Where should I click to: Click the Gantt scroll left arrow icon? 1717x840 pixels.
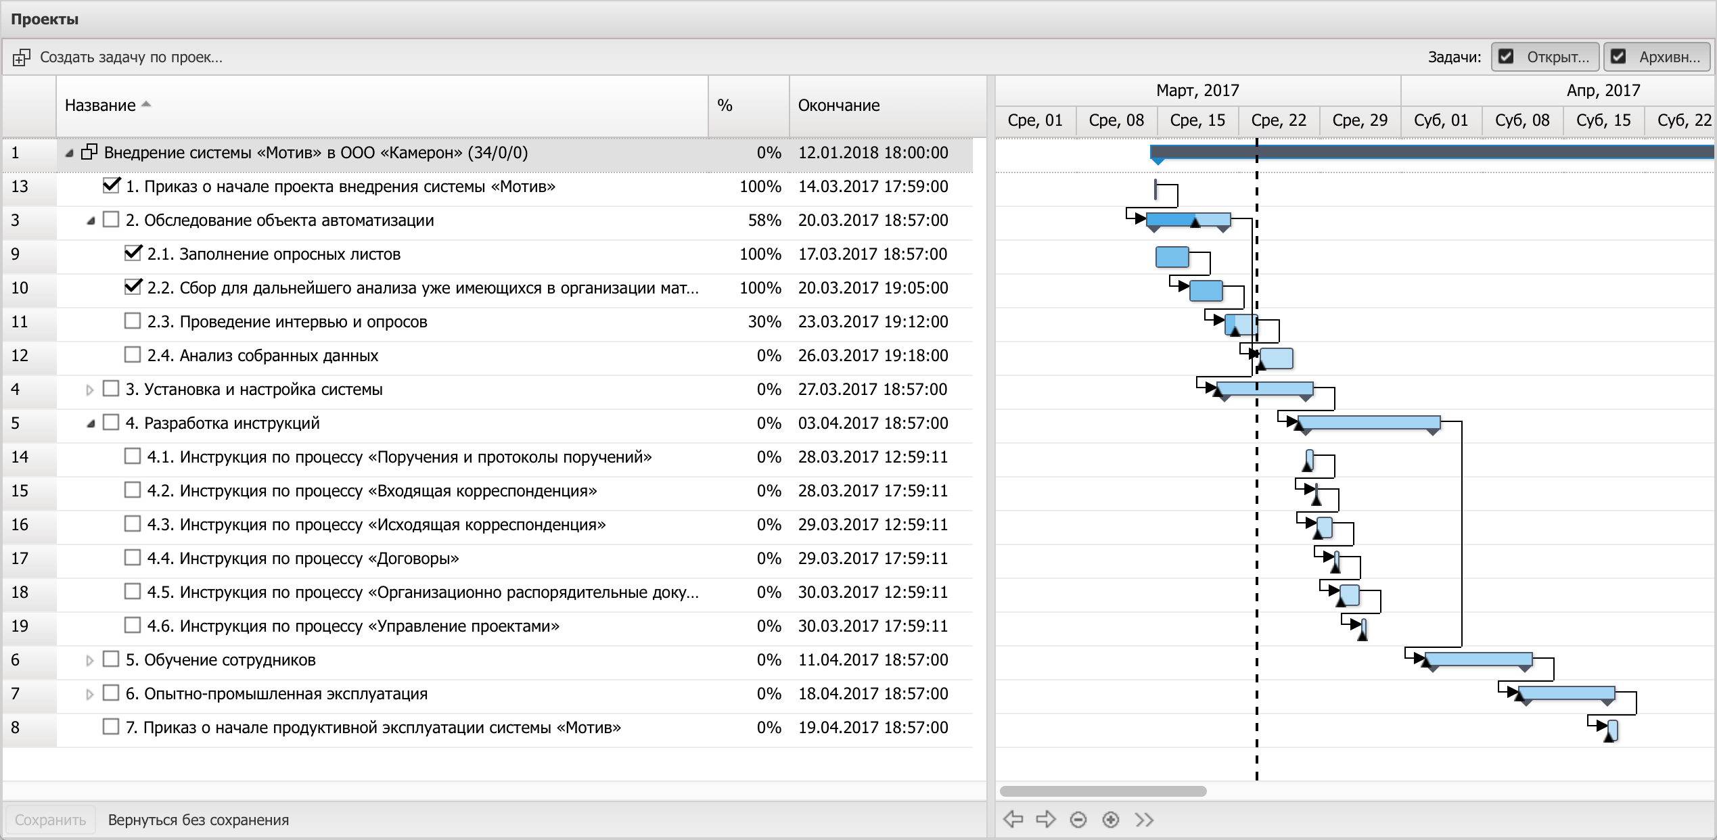[1013, 819]
